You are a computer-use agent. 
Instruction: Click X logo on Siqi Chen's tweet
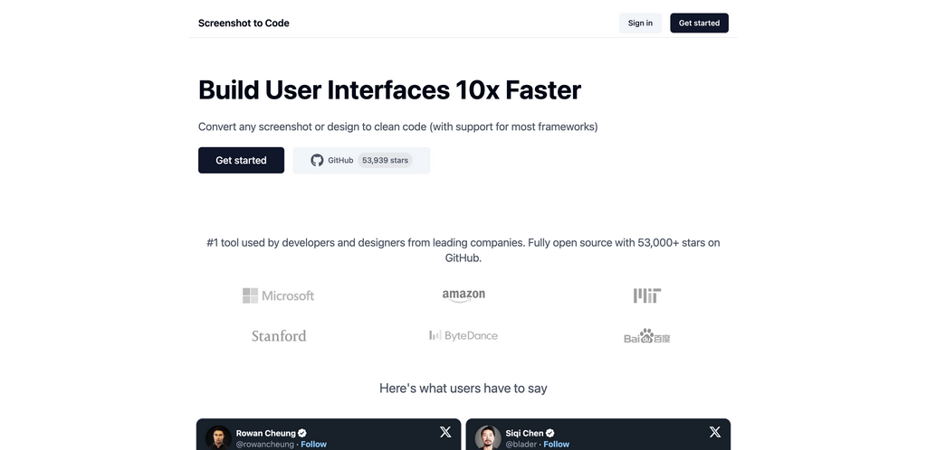[715, 432]
